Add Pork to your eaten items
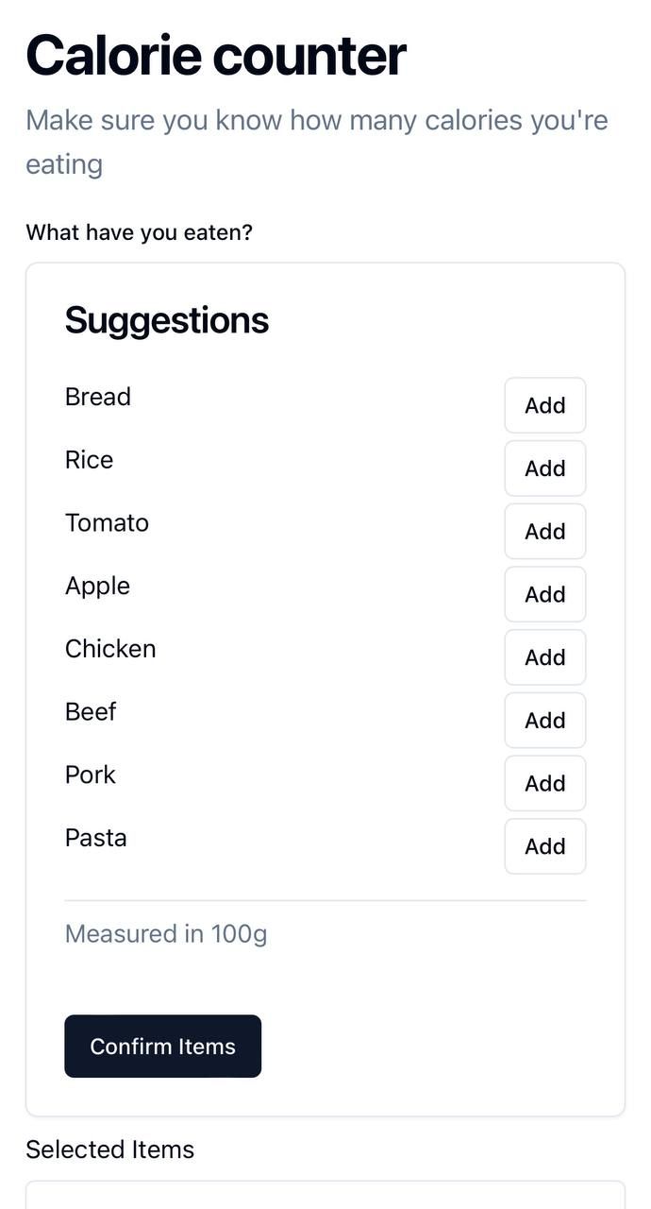The height and width of the screenshot is (1209, 651). (x=544, y=783)
